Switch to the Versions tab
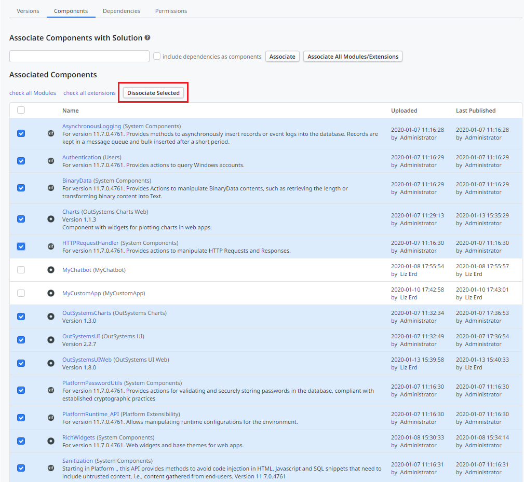 (x=28, y=10)
